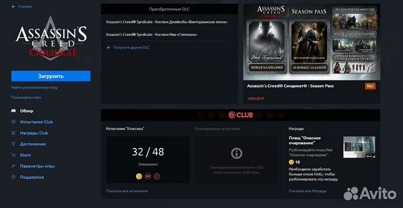The height and width of the screenshot is (208, 403).
Task: Click Assassin's Creed Синдикат - Season Pass title
Action: click(x=290, y=86)
